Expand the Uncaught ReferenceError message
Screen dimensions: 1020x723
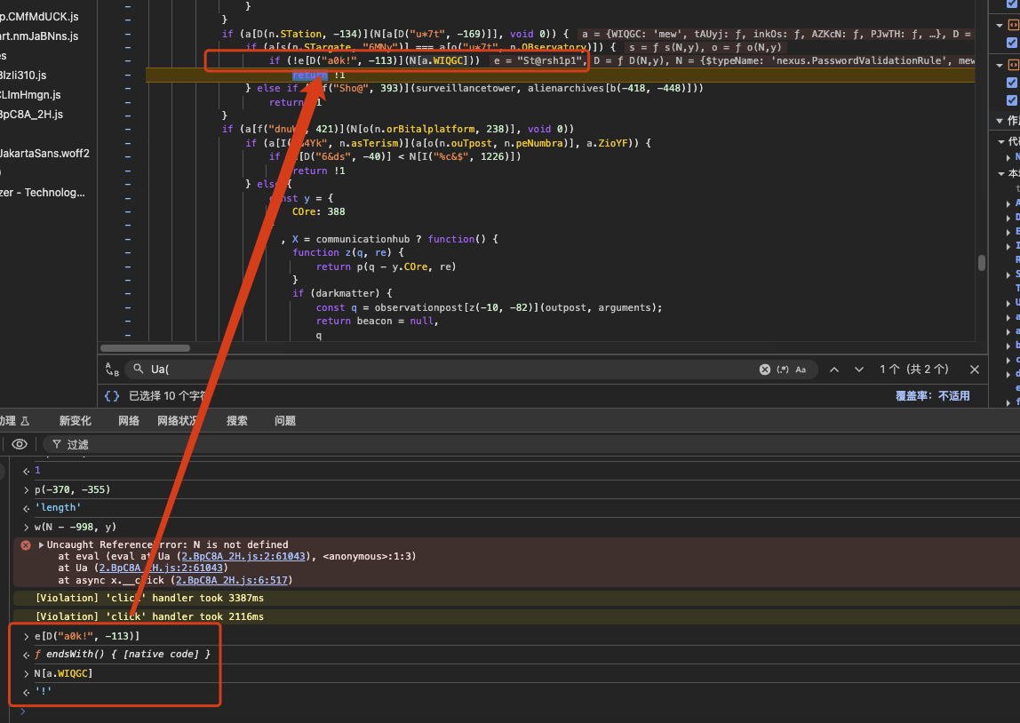point(41,544)
